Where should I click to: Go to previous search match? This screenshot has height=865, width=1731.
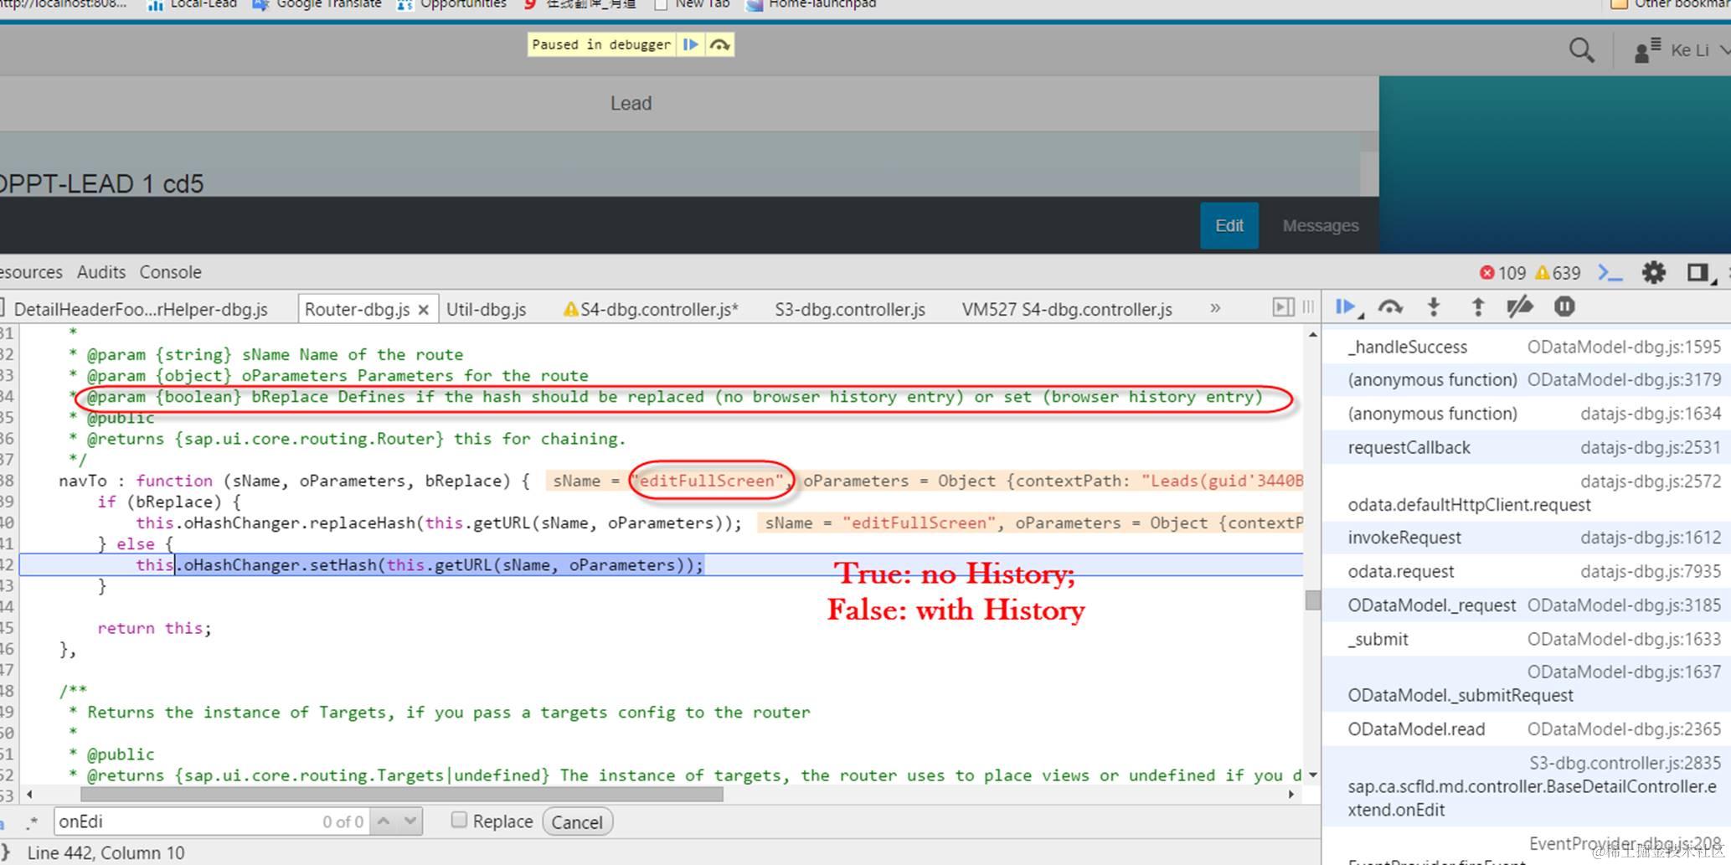click(x=384, y=821)
